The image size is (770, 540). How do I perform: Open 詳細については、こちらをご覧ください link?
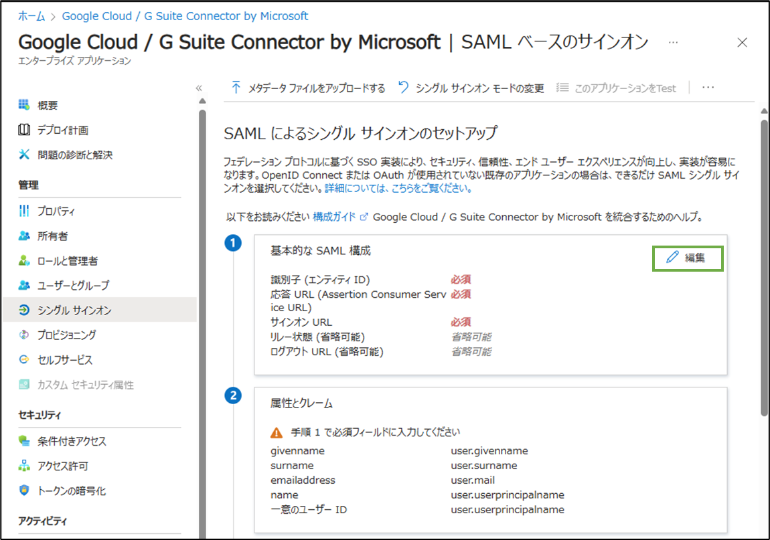point(398,188)
